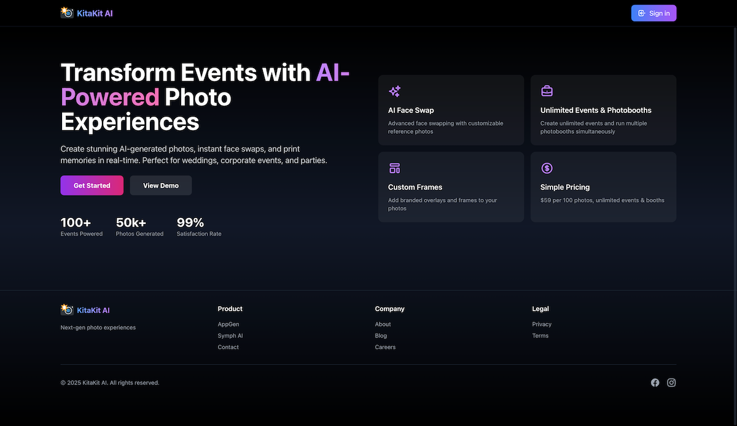Open the Instagram profile via footer icon
Viewport: 737px width, 426px height.
[671, 382]
